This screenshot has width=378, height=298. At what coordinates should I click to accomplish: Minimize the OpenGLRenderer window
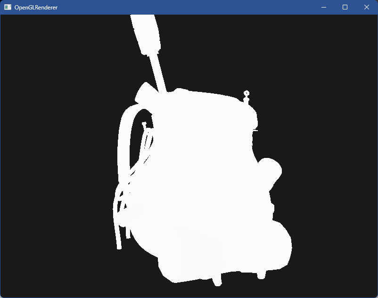coord(324,7)
